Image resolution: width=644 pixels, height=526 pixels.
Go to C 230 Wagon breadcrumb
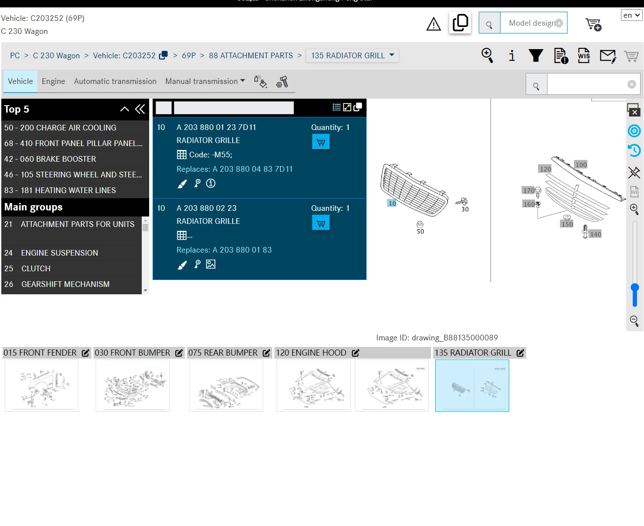pyautogui.click(x=57, y=56)
